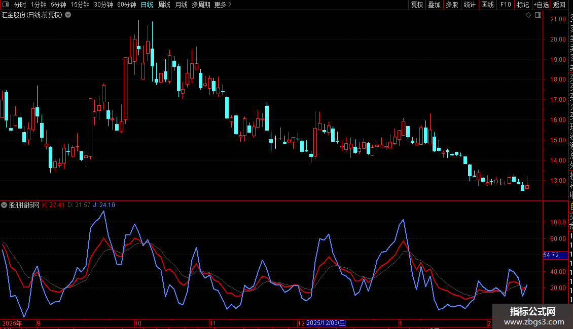This screenshot has width=573, height=329.
Task: Add stock with +自选 button
Action: tap(541, 5)
